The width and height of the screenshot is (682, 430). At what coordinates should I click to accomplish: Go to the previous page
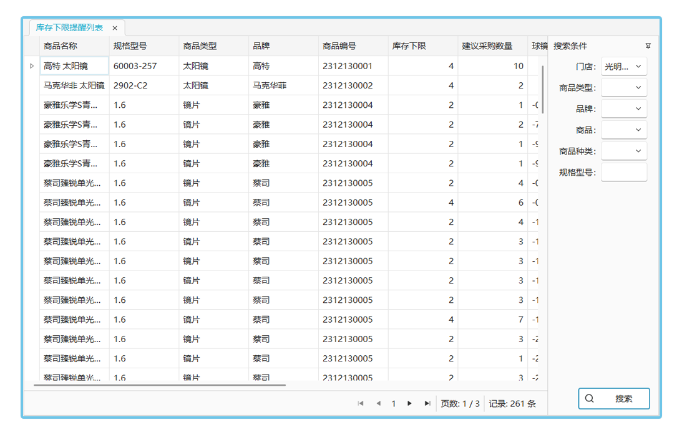coord(378,403)
